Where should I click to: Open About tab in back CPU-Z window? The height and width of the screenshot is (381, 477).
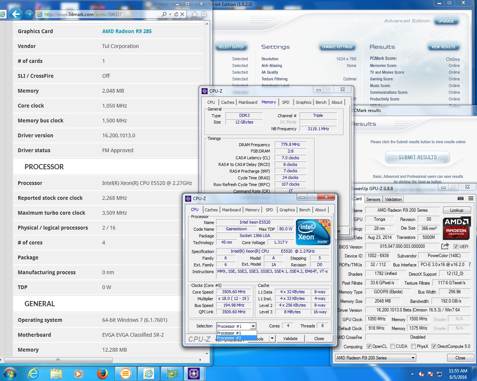(337, 102)
